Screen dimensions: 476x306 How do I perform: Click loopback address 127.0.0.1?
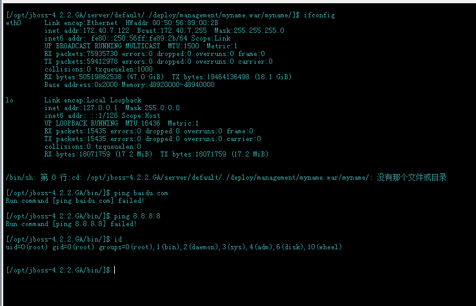tap(100, 108)
